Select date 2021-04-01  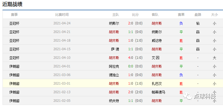click(62, 66)
